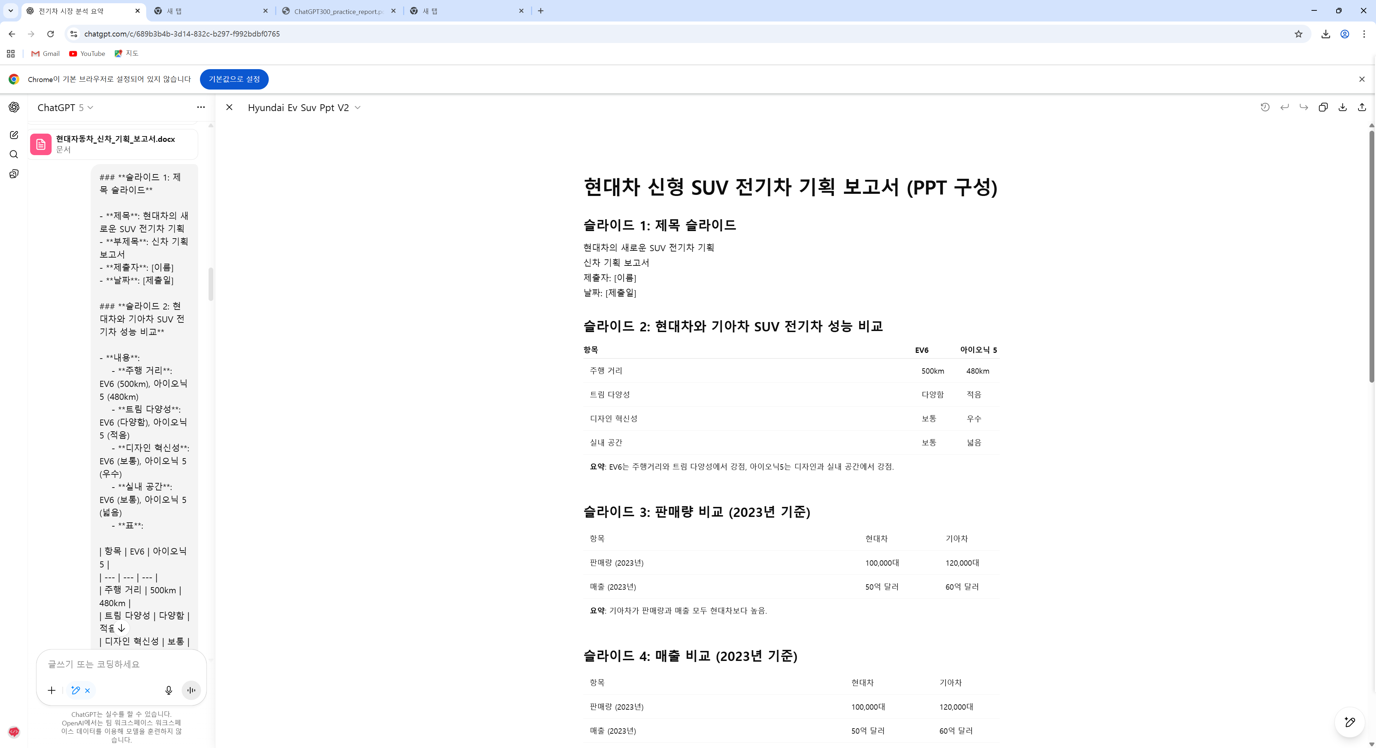Click the chat panel scrollbar thumb

pyautogui.click(x=211, y=284)
